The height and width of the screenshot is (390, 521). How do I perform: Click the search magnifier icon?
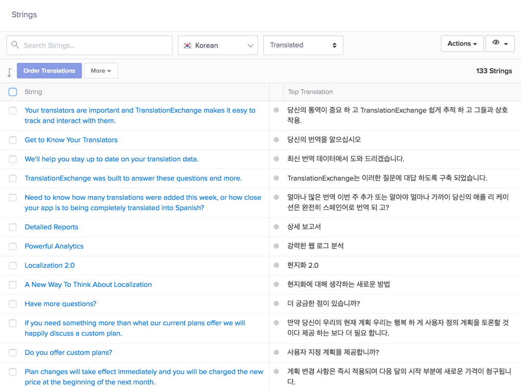point(15,45)
